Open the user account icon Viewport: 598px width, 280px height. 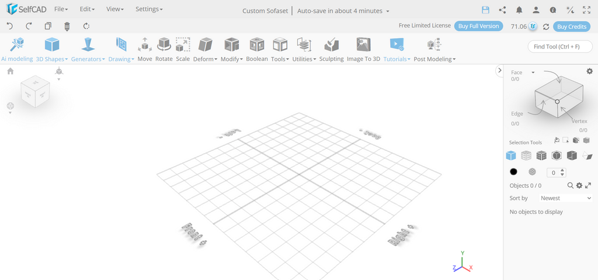[536, 10]
